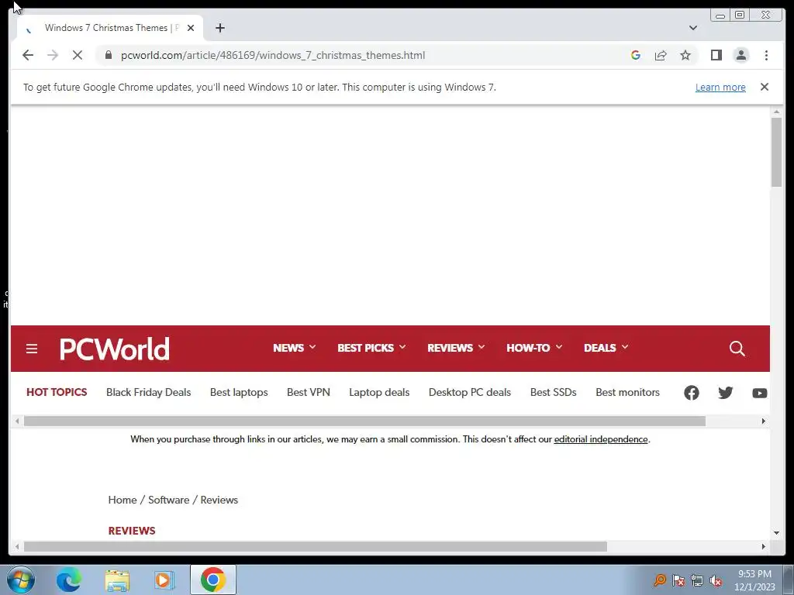Click the forward navigation arrow
This screenshot has height=595, width=794.
pos(53,55)
